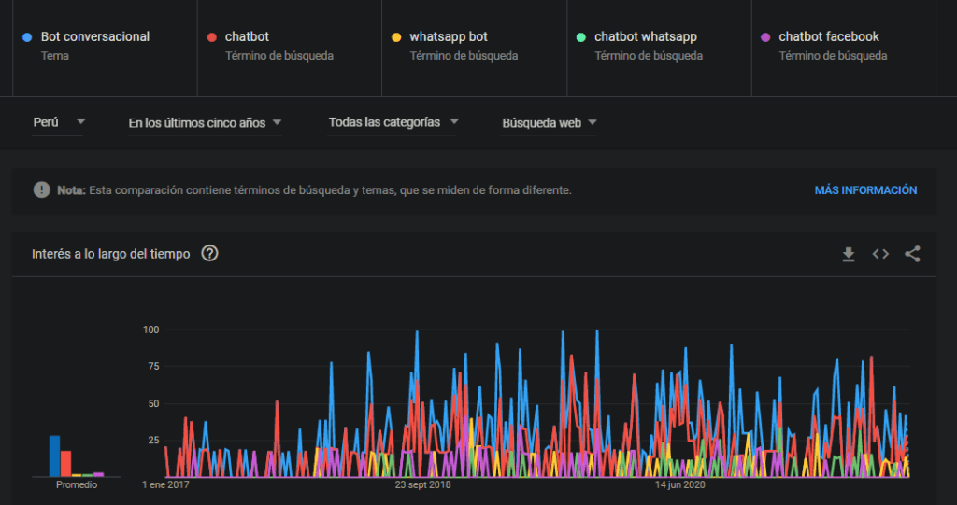Screen dimensions: 957x505
Task: Click the 50 value on the y-axis
Action: (153, 404)
